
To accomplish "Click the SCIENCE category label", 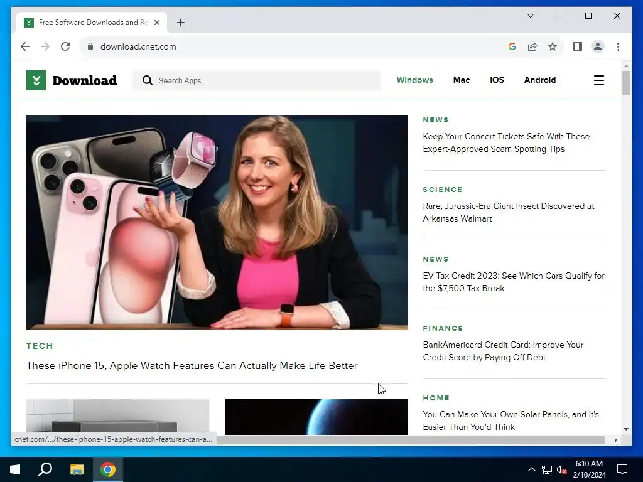I will pyautogui.click(x=443, y=190).
